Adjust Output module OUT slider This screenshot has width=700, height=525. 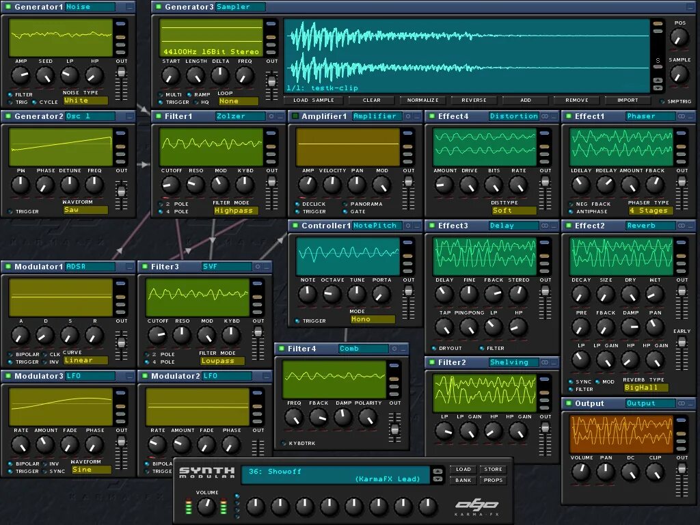(x=682, y=479)
